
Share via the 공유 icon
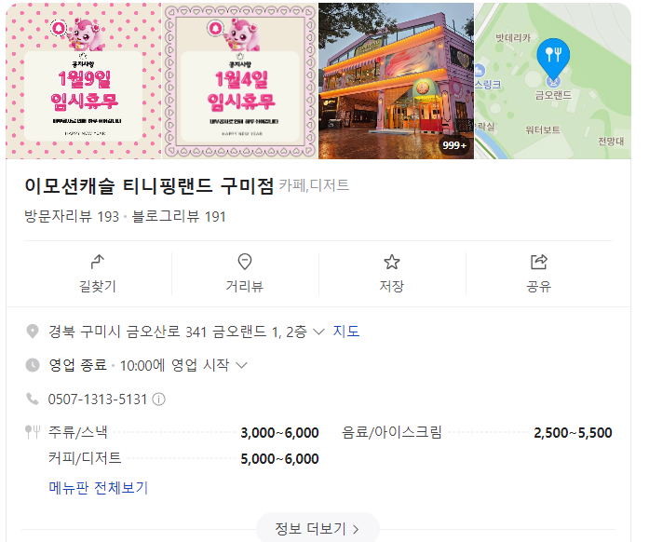pyautogui.click(x=539, y=262)
